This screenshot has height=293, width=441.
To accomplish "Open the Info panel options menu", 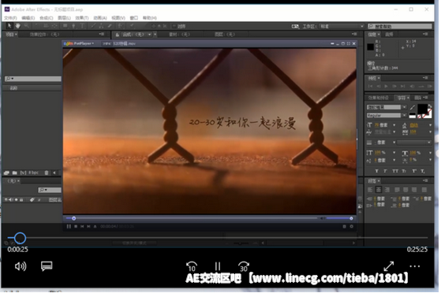I will (x=425, y=34).
